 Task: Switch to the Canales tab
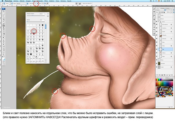(163, 8)
